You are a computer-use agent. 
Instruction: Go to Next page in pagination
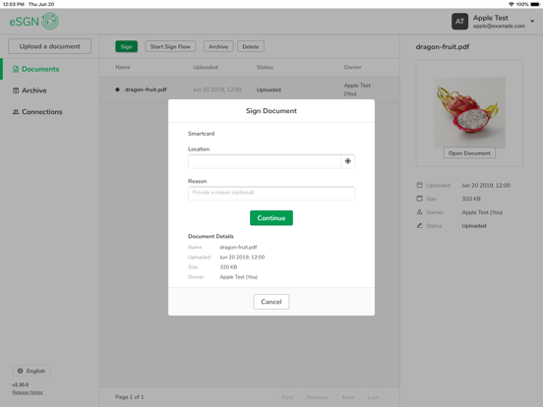(x=348, y=397)
